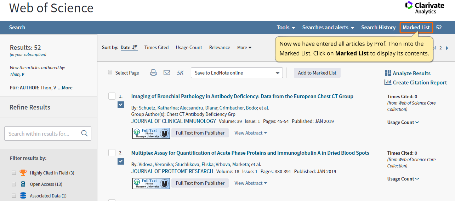Enable the Open Access filter checkbox
The image size is (455, 201).
[x=14, y=184]
